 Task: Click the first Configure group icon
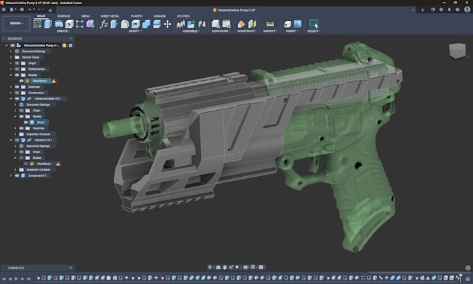click(x=216, y=24)
